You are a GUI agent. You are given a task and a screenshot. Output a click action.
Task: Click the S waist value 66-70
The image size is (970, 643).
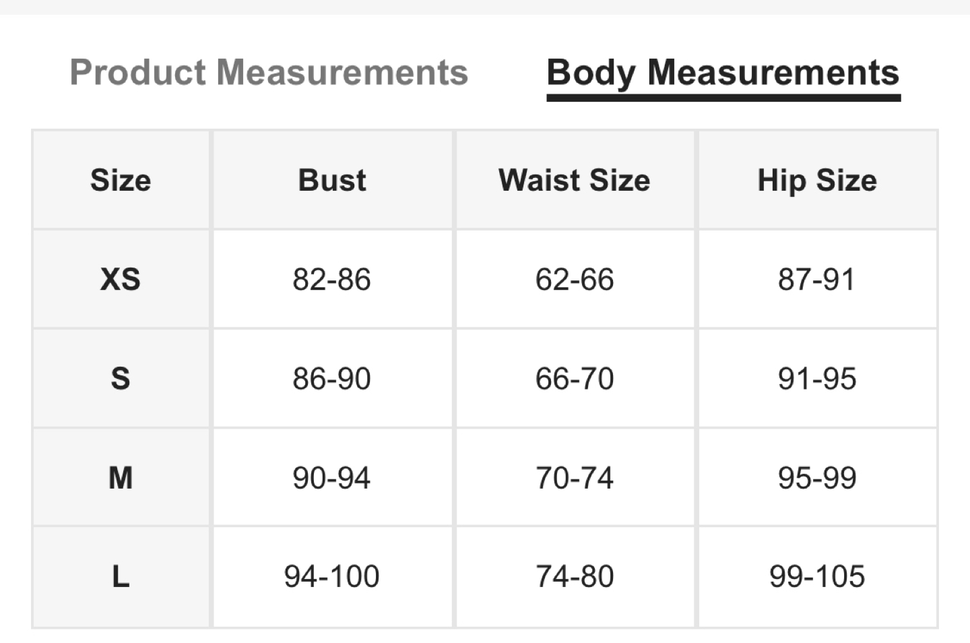pyautogui.click(x=575, y=378)
